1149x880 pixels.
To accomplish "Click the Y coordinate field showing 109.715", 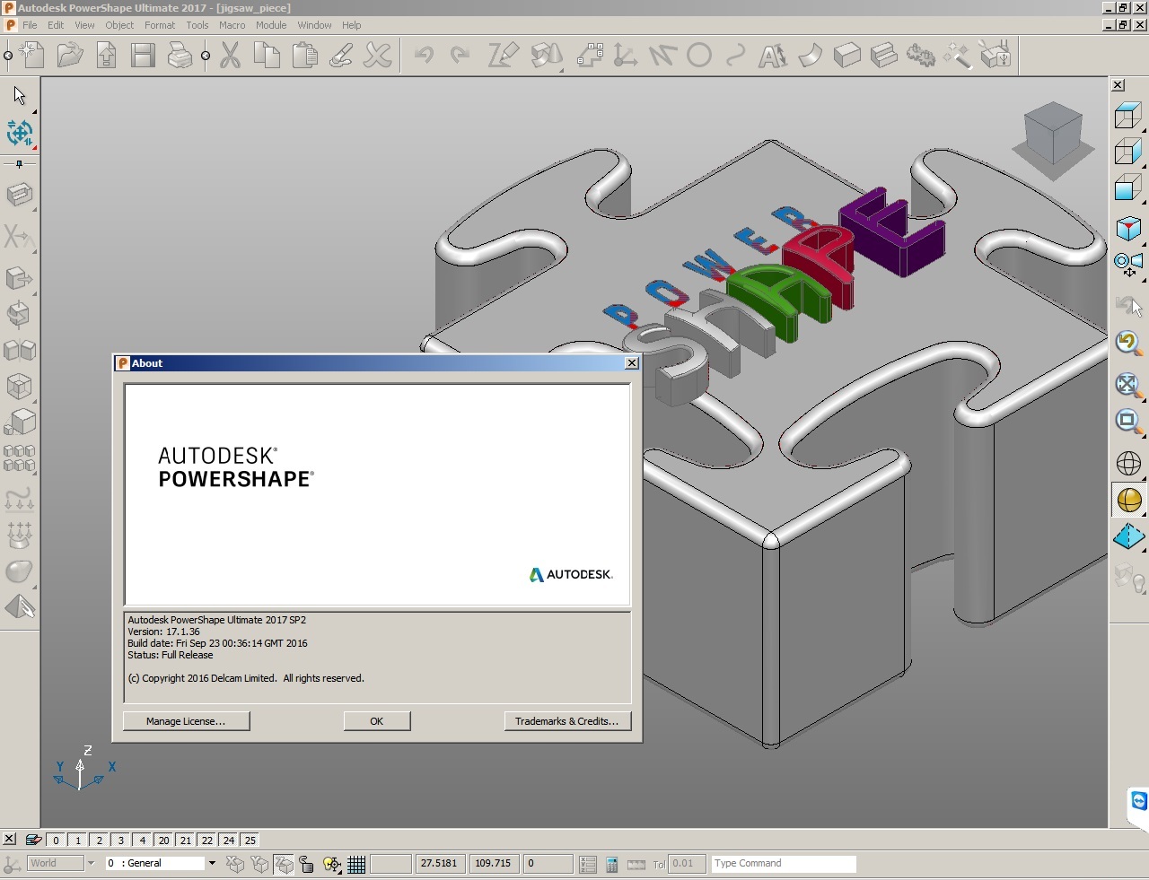I will click(x=494, y=863).
